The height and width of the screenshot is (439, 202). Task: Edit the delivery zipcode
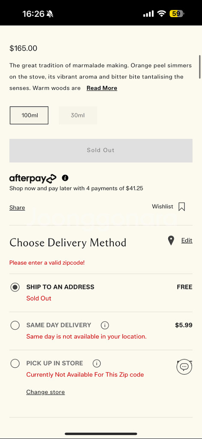tap(187, 240)
